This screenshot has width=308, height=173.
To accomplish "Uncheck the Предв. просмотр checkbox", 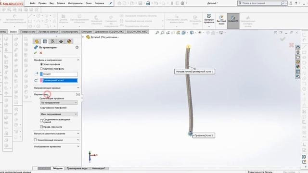I will point(41,127).
